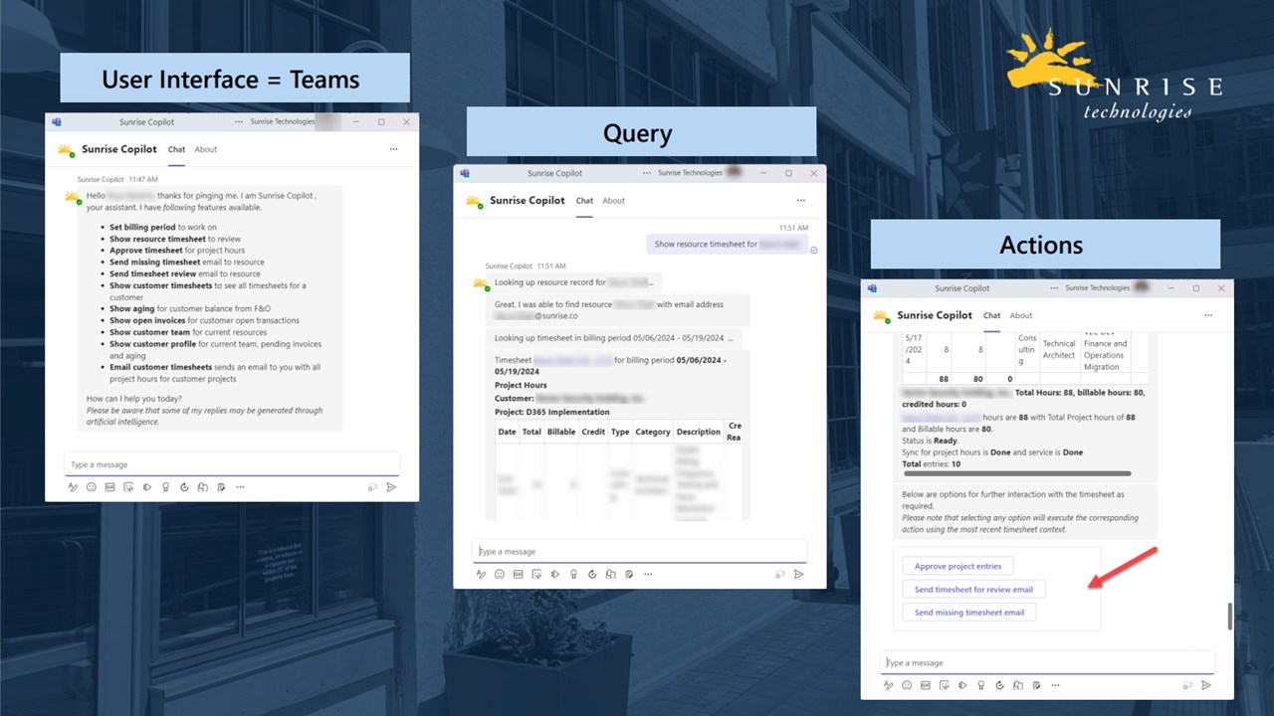Screen dimensions: 1274x716
Task: Click Send timesheet for review email button
Action: pyautogui.click(x=973, y=589)
